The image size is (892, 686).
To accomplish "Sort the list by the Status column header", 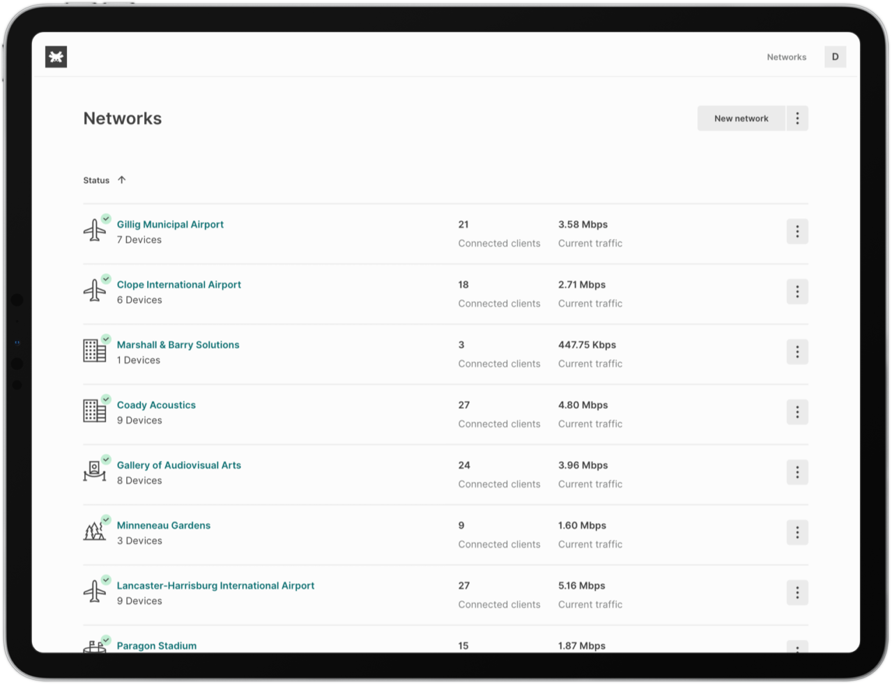I will click(96, 180).
